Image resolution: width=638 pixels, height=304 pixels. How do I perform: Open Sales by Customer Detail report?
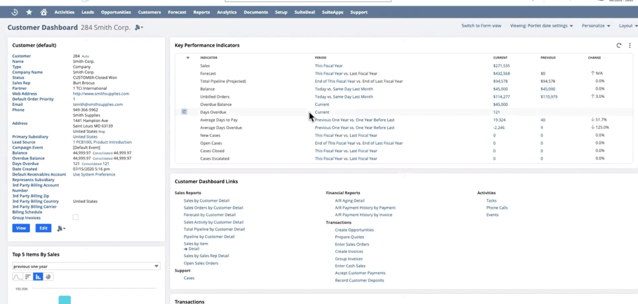pyautogui.click(x=206, y=201)
